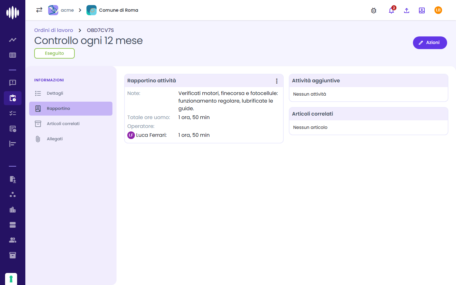Open the buildings icon in sidebar
The width and height of the screenshot is (456, 285).
(13, 210)
